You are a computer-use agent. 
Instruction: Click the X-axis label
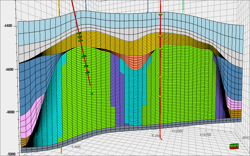click(157, 136)
